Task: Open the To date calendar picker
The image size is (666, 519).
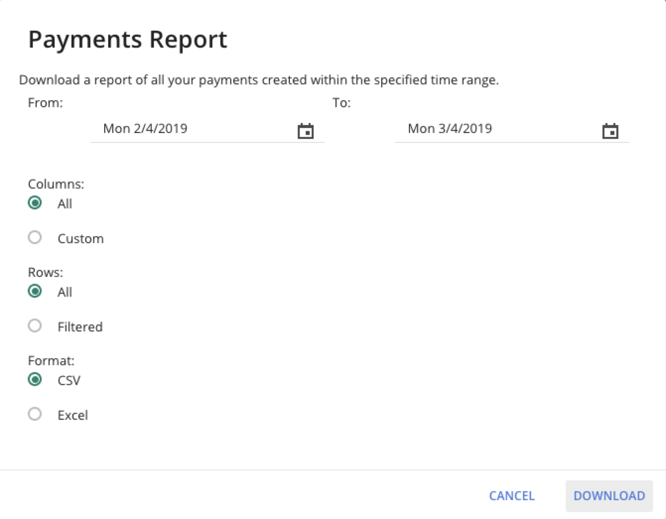Action: pyautogui.click(x=610, y=131)
